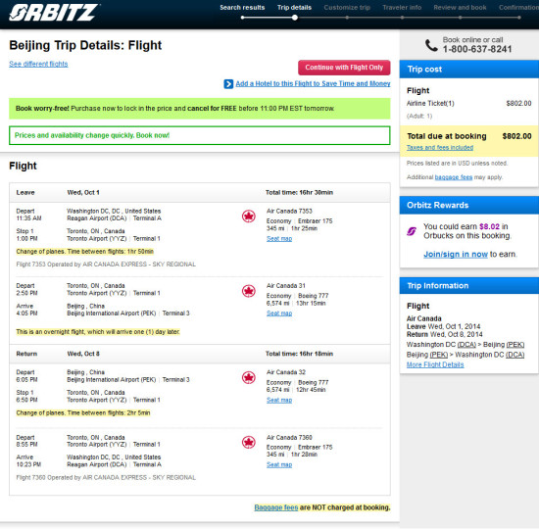Click the purple Orbucks rewards icon
This screenshot has width=539, height=529.
(x=412, y=231)
